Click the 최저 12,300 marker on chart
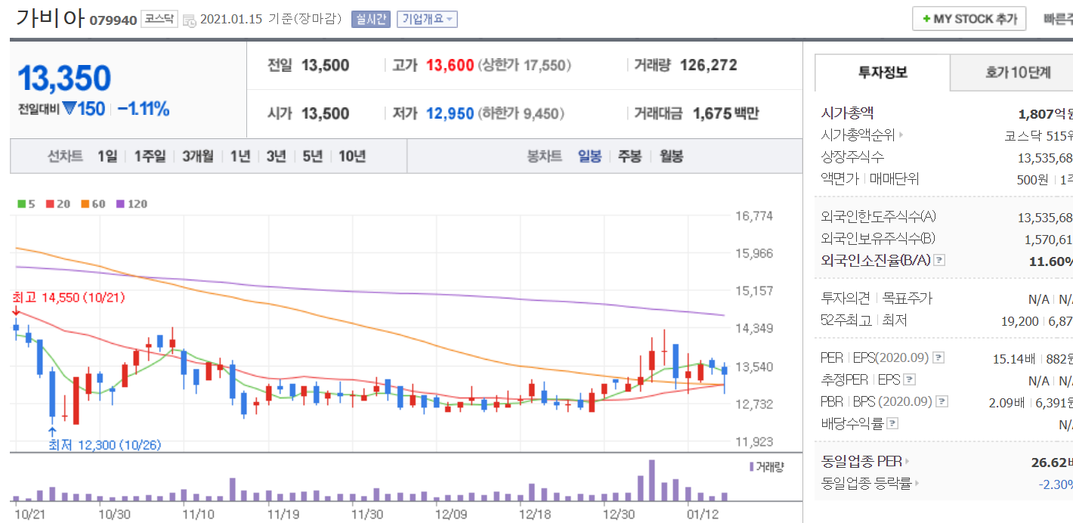Viewport: 1073px width, 523px height. point(104,445)
